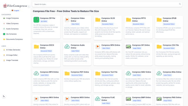Click the green Compress ZIP File icon
188x106 pixels.
click(36, 20)
